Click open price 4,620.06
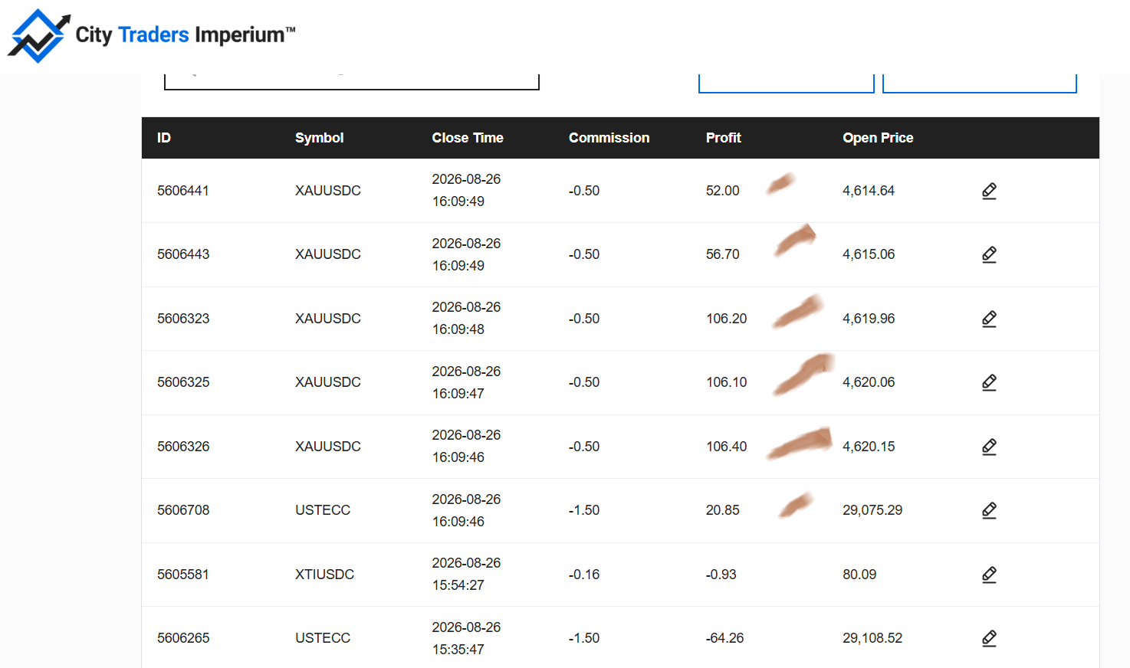Image resolution: width=1130 pixels, height=668 pixels. pos(869,382)
